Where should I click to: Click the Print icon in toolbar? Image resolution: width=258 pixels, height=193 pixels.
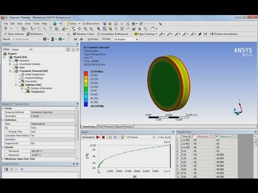140,29
